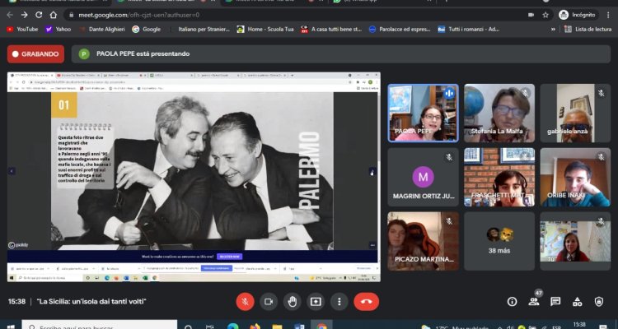
Task: Open the Dante Alighieri bookmark
Action: [102, 29]
